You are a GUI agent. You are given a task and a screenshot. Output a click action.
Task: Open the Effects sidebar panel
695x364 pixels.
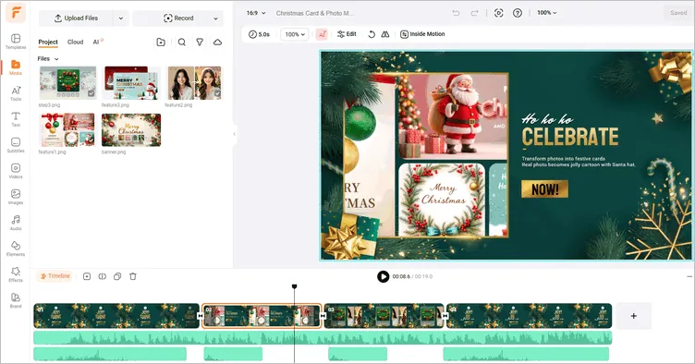(16, 274)
